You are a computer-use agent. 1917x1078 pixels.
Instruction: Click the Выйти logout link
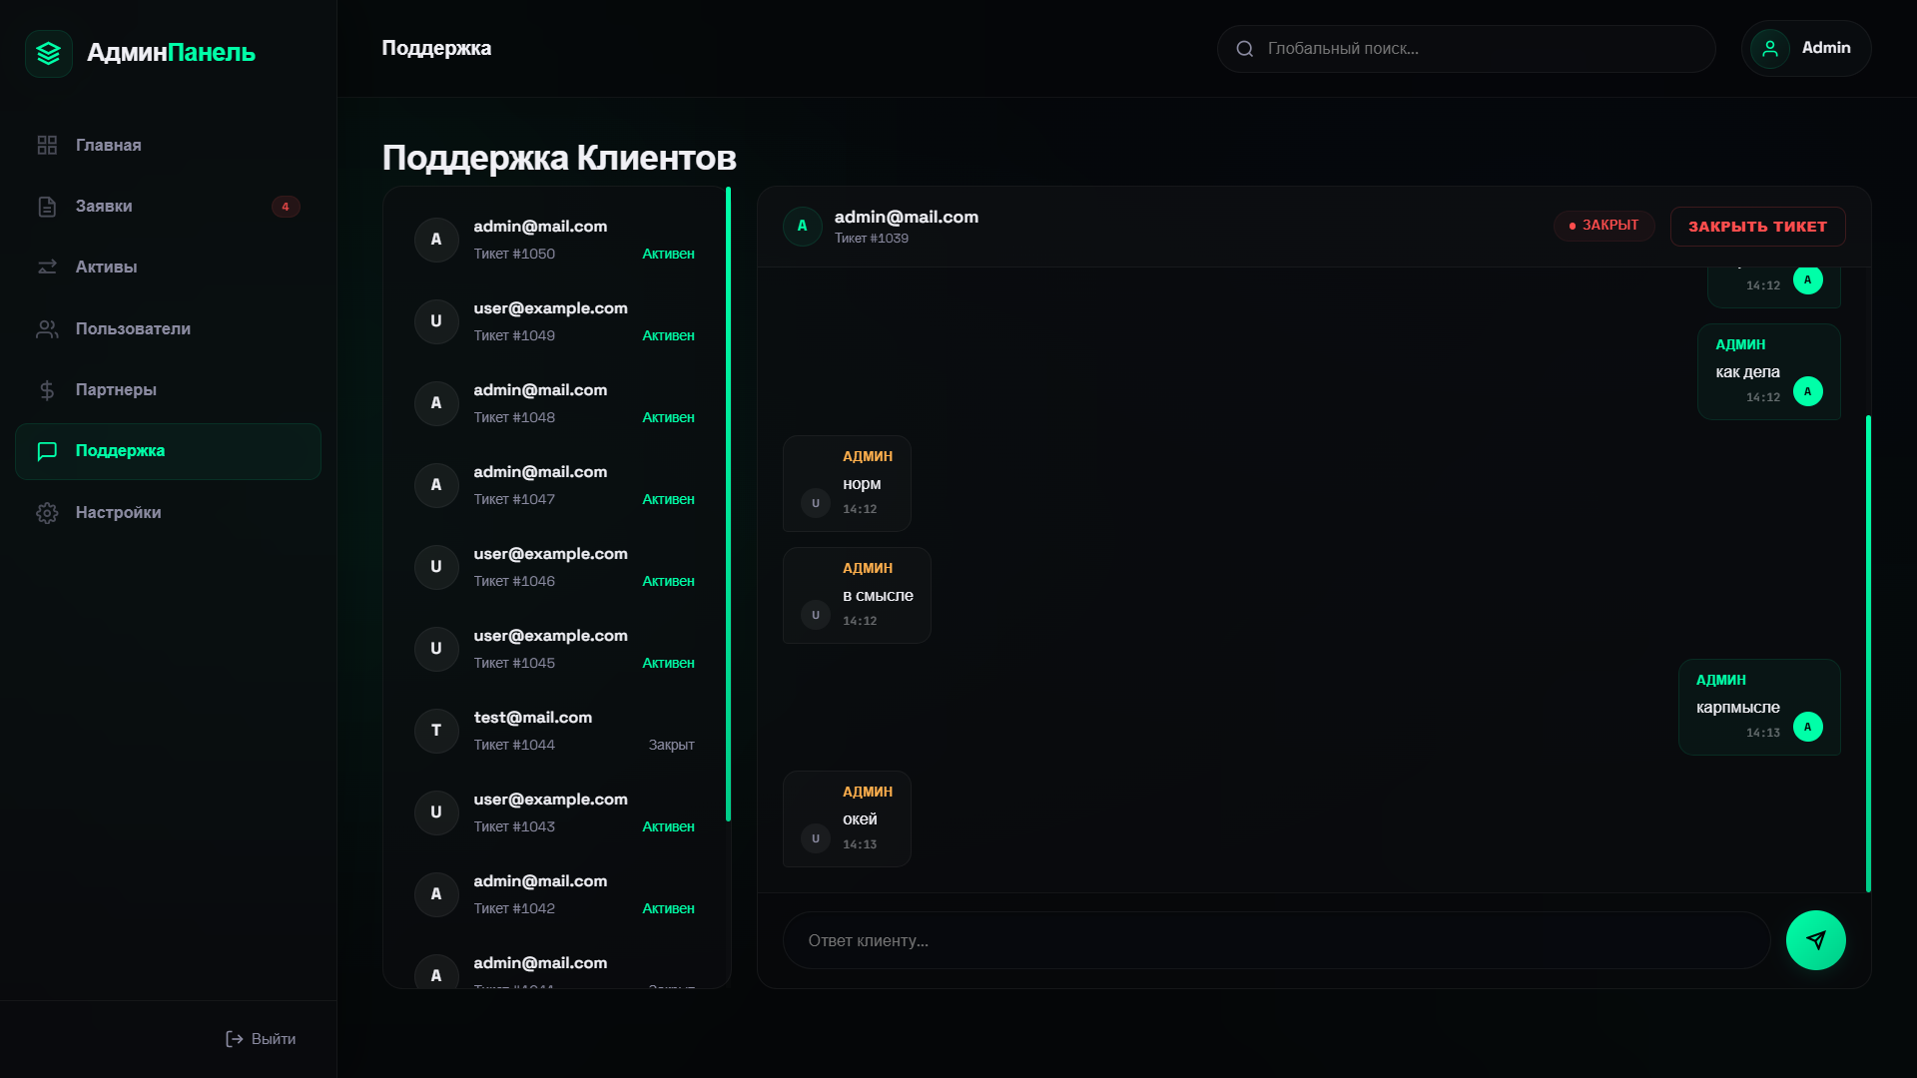click(261, 1039)
